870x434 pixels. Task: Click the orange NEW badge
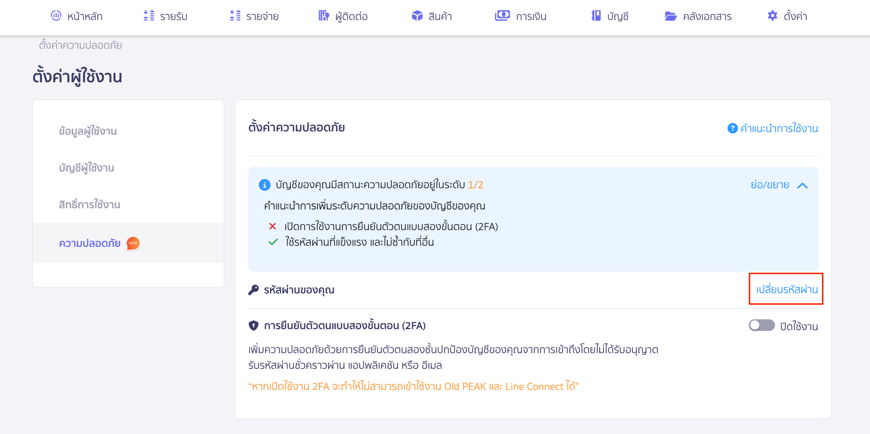pos(133,243)
